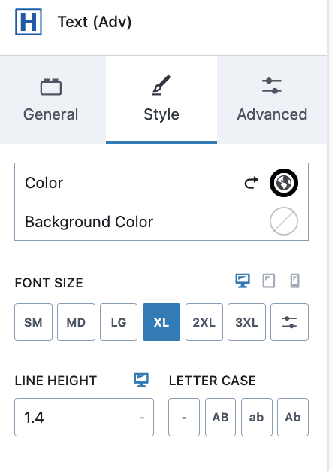The height and width of the screenshot is (471, 332).
Task: Reset the Color with the redo arrow
Action: click(252, 183)
